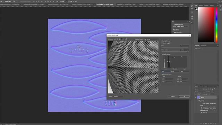222x125 pixels.
Task: Open the Color panel menu icon
Action: tap(218, 5)
